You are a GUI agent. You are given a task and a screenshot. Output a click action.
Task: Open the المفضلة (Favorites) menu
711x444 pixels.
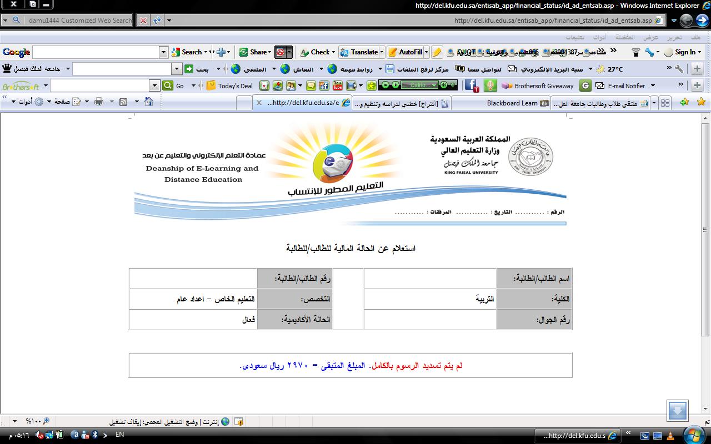(x=625, y=37)
